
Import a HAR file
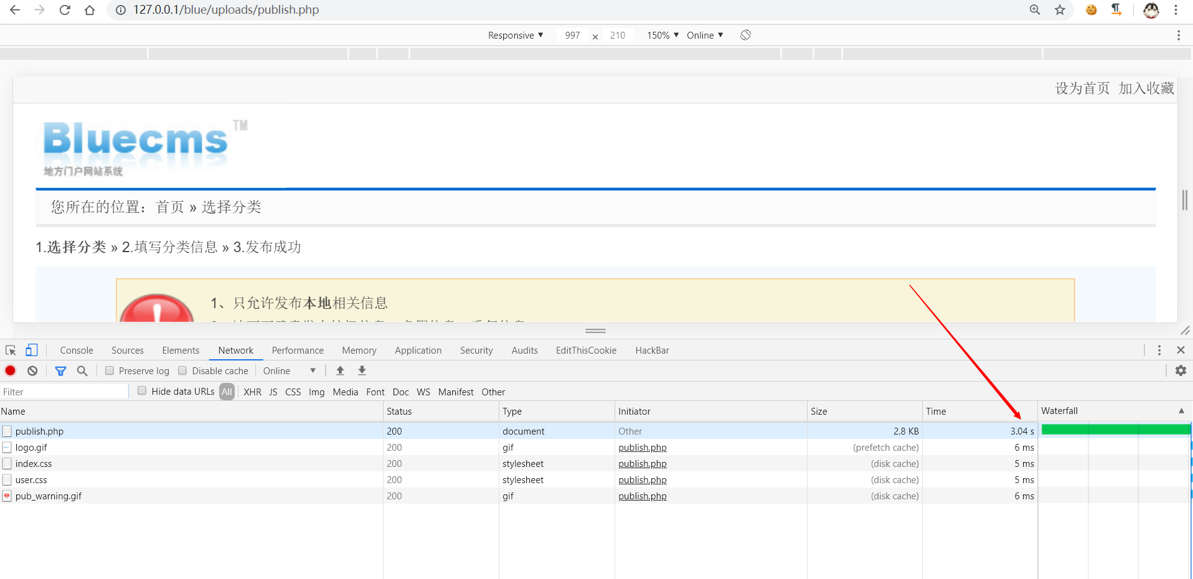pyautogui.click(x=340, y=370)
